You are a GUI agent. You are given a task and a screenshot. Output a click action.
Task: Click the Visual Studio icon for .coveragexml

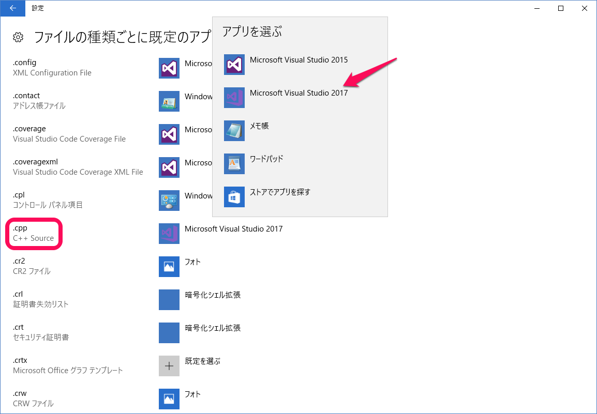click(169, 167)
